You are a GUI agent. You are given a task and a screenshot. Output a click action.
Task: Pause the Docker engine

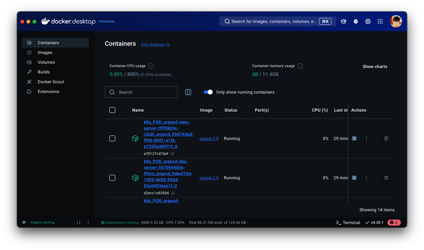[79, 223]
